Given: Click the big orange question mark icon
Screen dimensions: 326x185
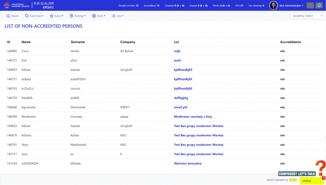Looking at the screenshot, I should 320,168.
